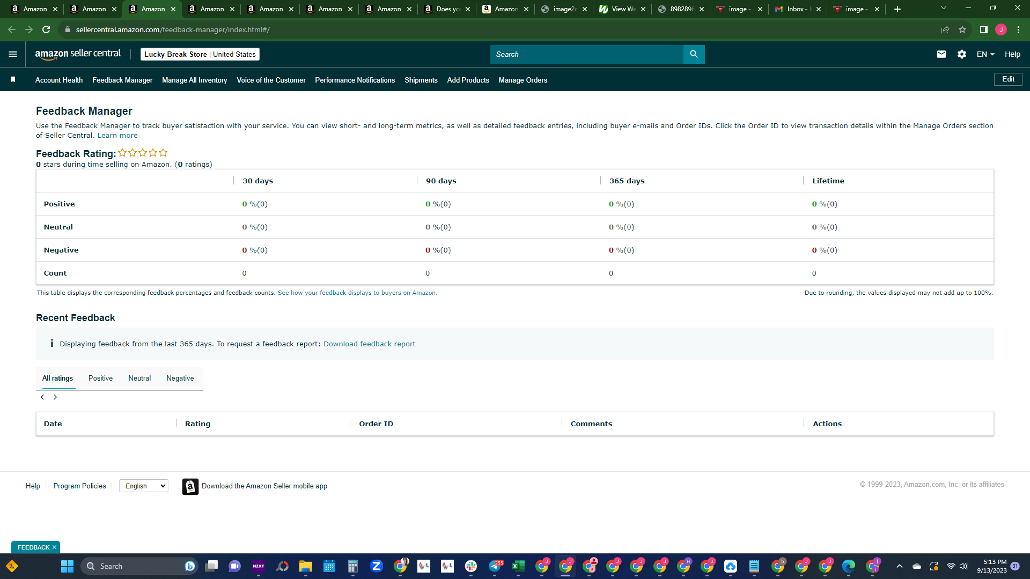Open the EN language dropdown
Screen dimensions: 1030x579
coord(985,54)
